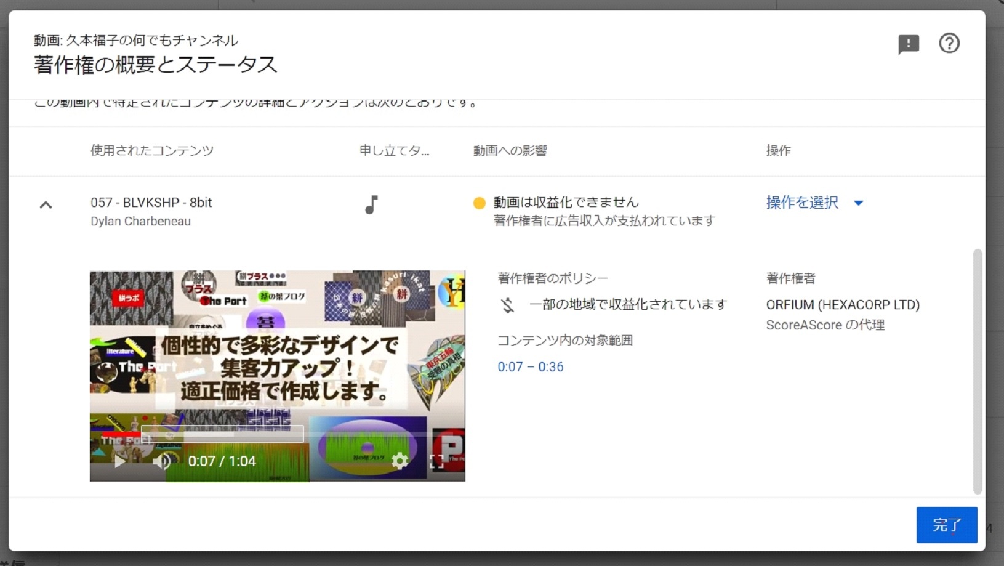Mute the video preview speaker icon
This screenshot has width=1004, height=566.
coord(161,461)
